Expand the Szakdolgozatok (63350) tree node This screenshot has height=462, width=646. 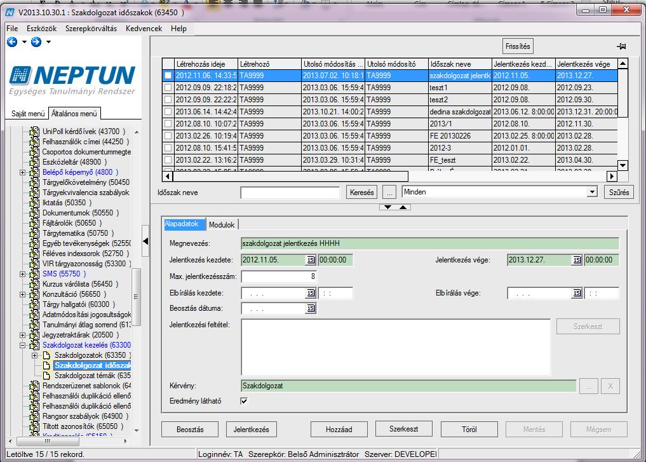click(x=34, y=355)
